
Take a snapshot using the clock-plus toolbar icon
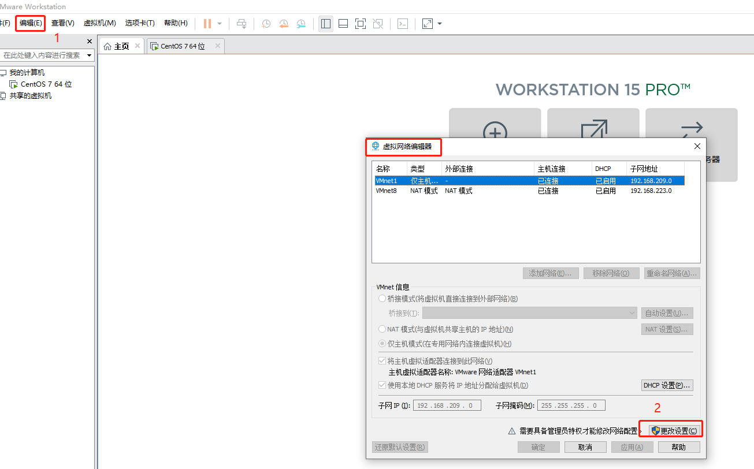coord(266,24)
